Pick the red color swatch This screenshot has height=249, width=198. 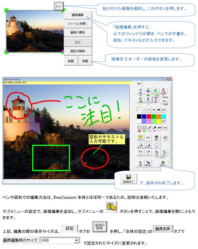click(149, 117)
